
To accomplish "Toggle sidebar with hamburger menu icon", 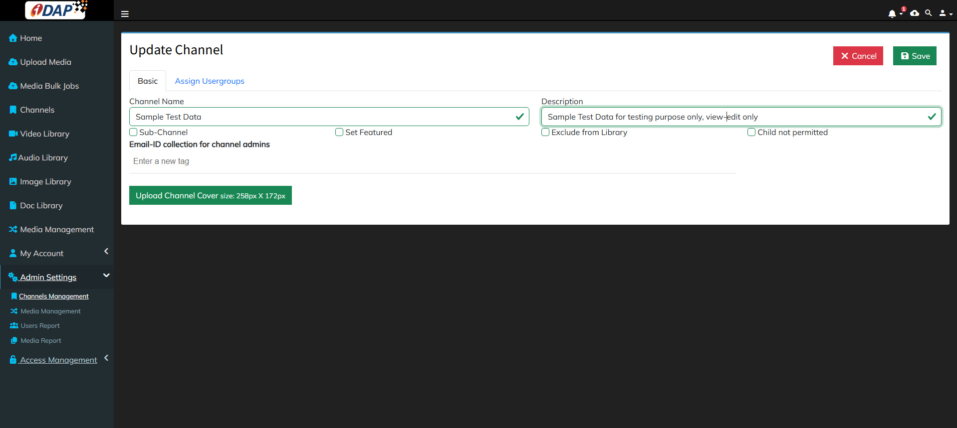I will tap(125, 14).
